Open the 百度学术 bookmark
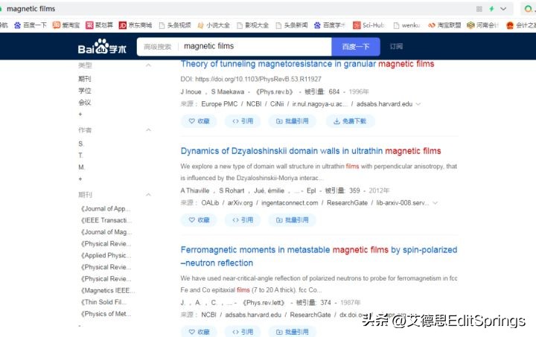536x337 pixels. click(x=330, y=25)
